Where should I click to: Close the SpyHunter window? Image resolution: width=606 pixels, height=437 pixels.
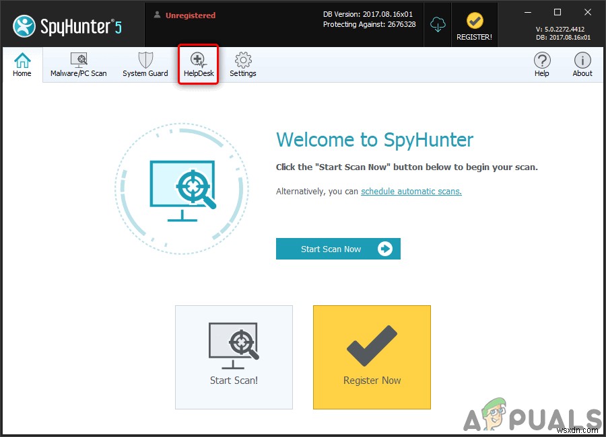pyautogui.click(x=587, y=12)
